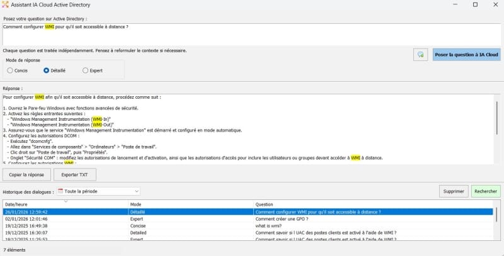Close the Assistant IA Cloud window

(493, 5)
